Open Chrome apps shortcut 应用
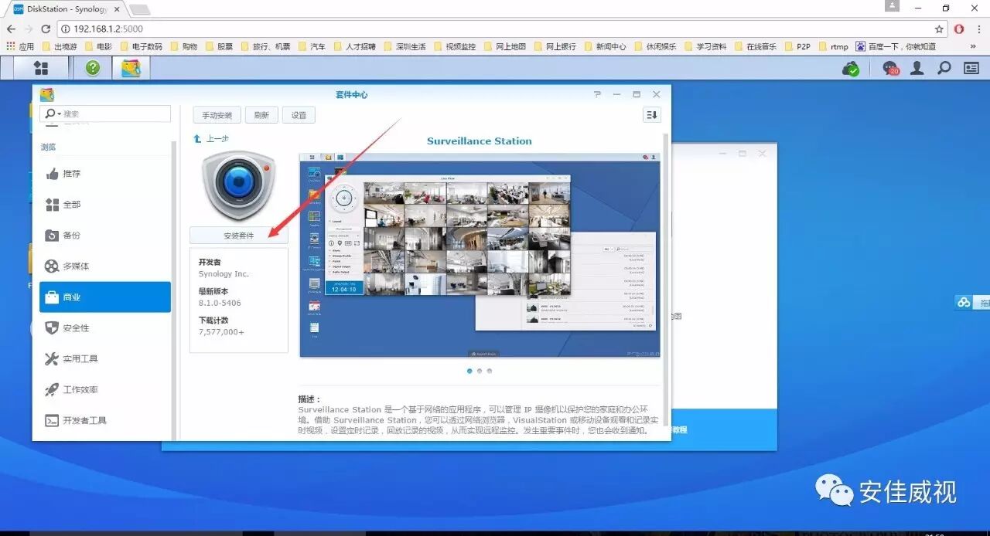Viewport: 990px width, 536px height. (20, 46)
